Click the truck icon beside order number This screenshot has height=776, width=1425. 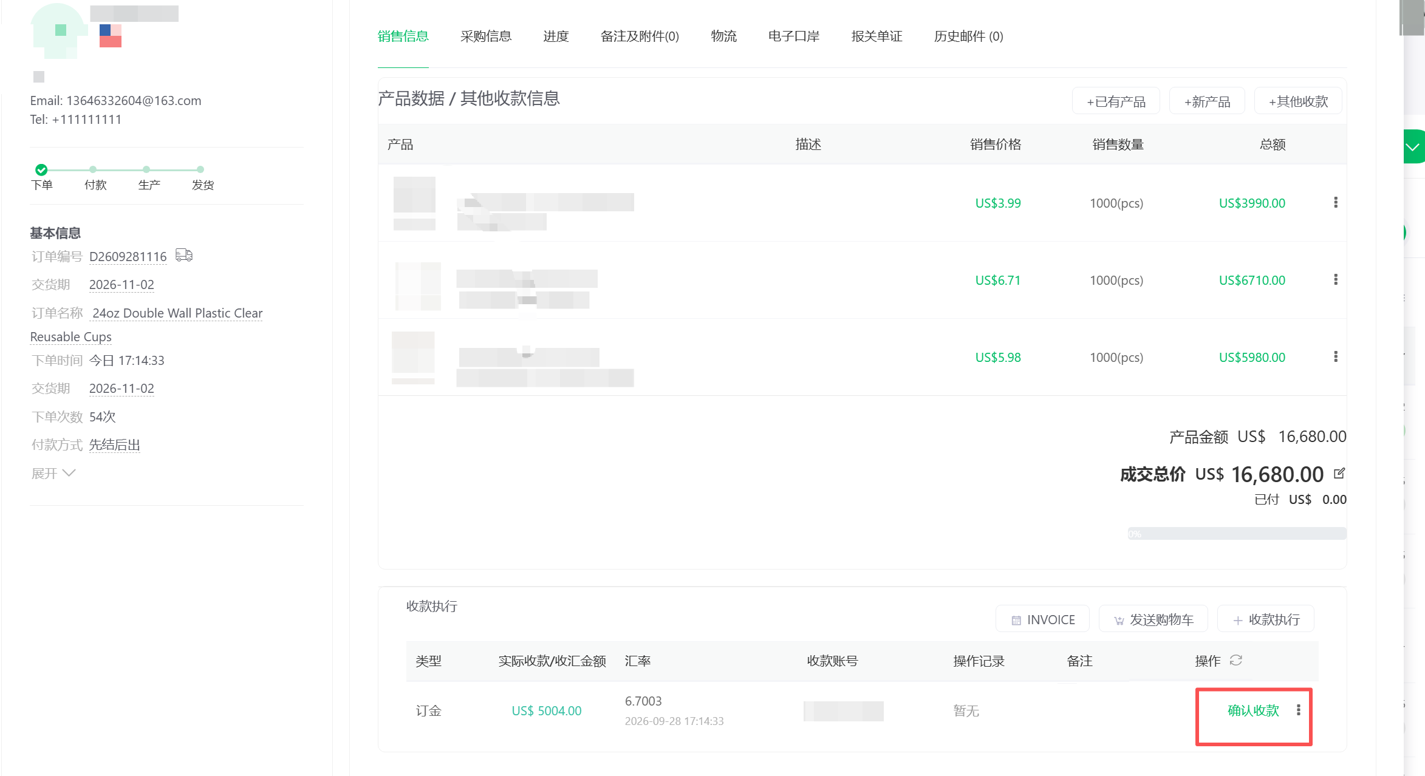(x=184, y=255)
